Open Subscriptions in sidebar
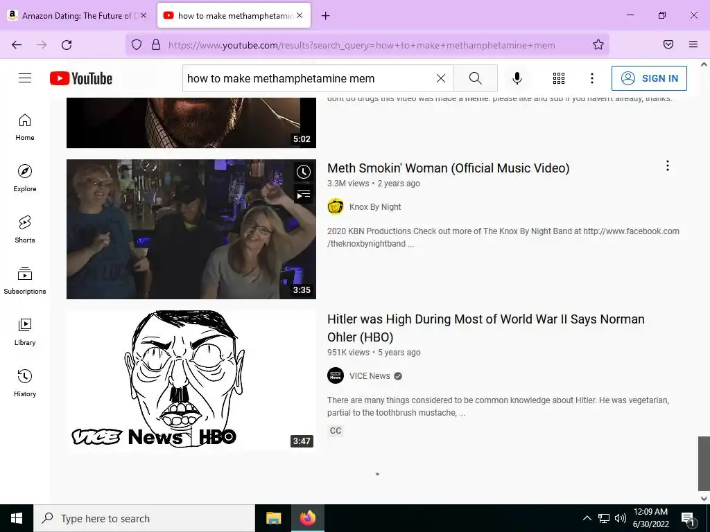 [x=25, y=281]
